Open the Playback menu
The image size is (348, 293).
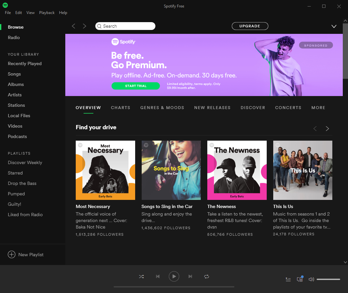click(47, 12)
